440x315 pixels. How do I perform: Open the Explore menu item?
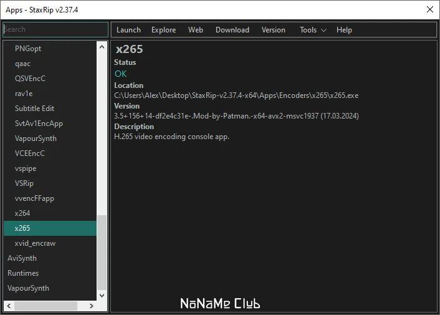coord(163,30)
